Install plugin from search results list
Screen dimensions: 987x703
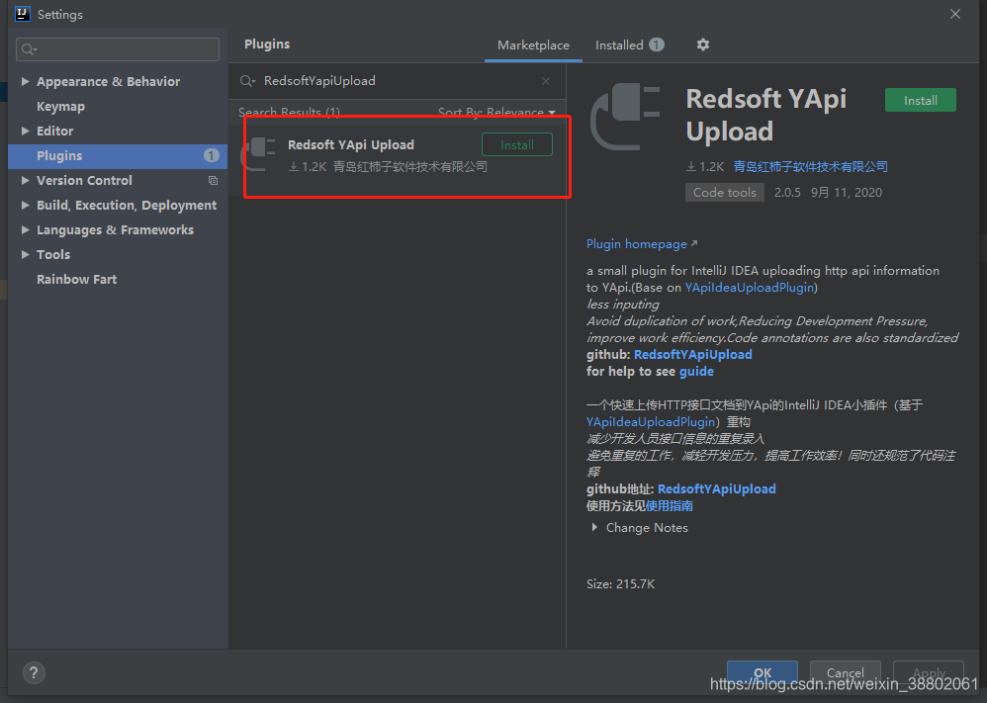coord(517,144)
